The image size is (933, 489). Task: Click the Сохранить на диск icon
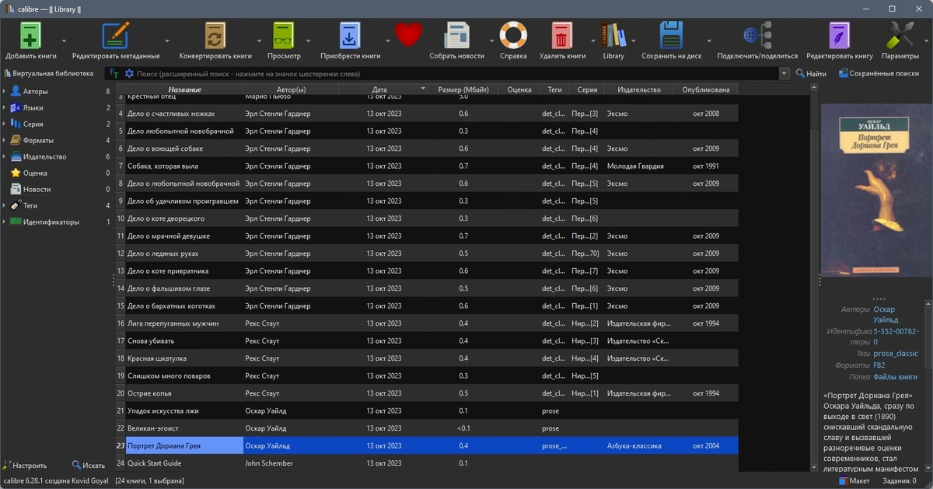tap(672, 37)
